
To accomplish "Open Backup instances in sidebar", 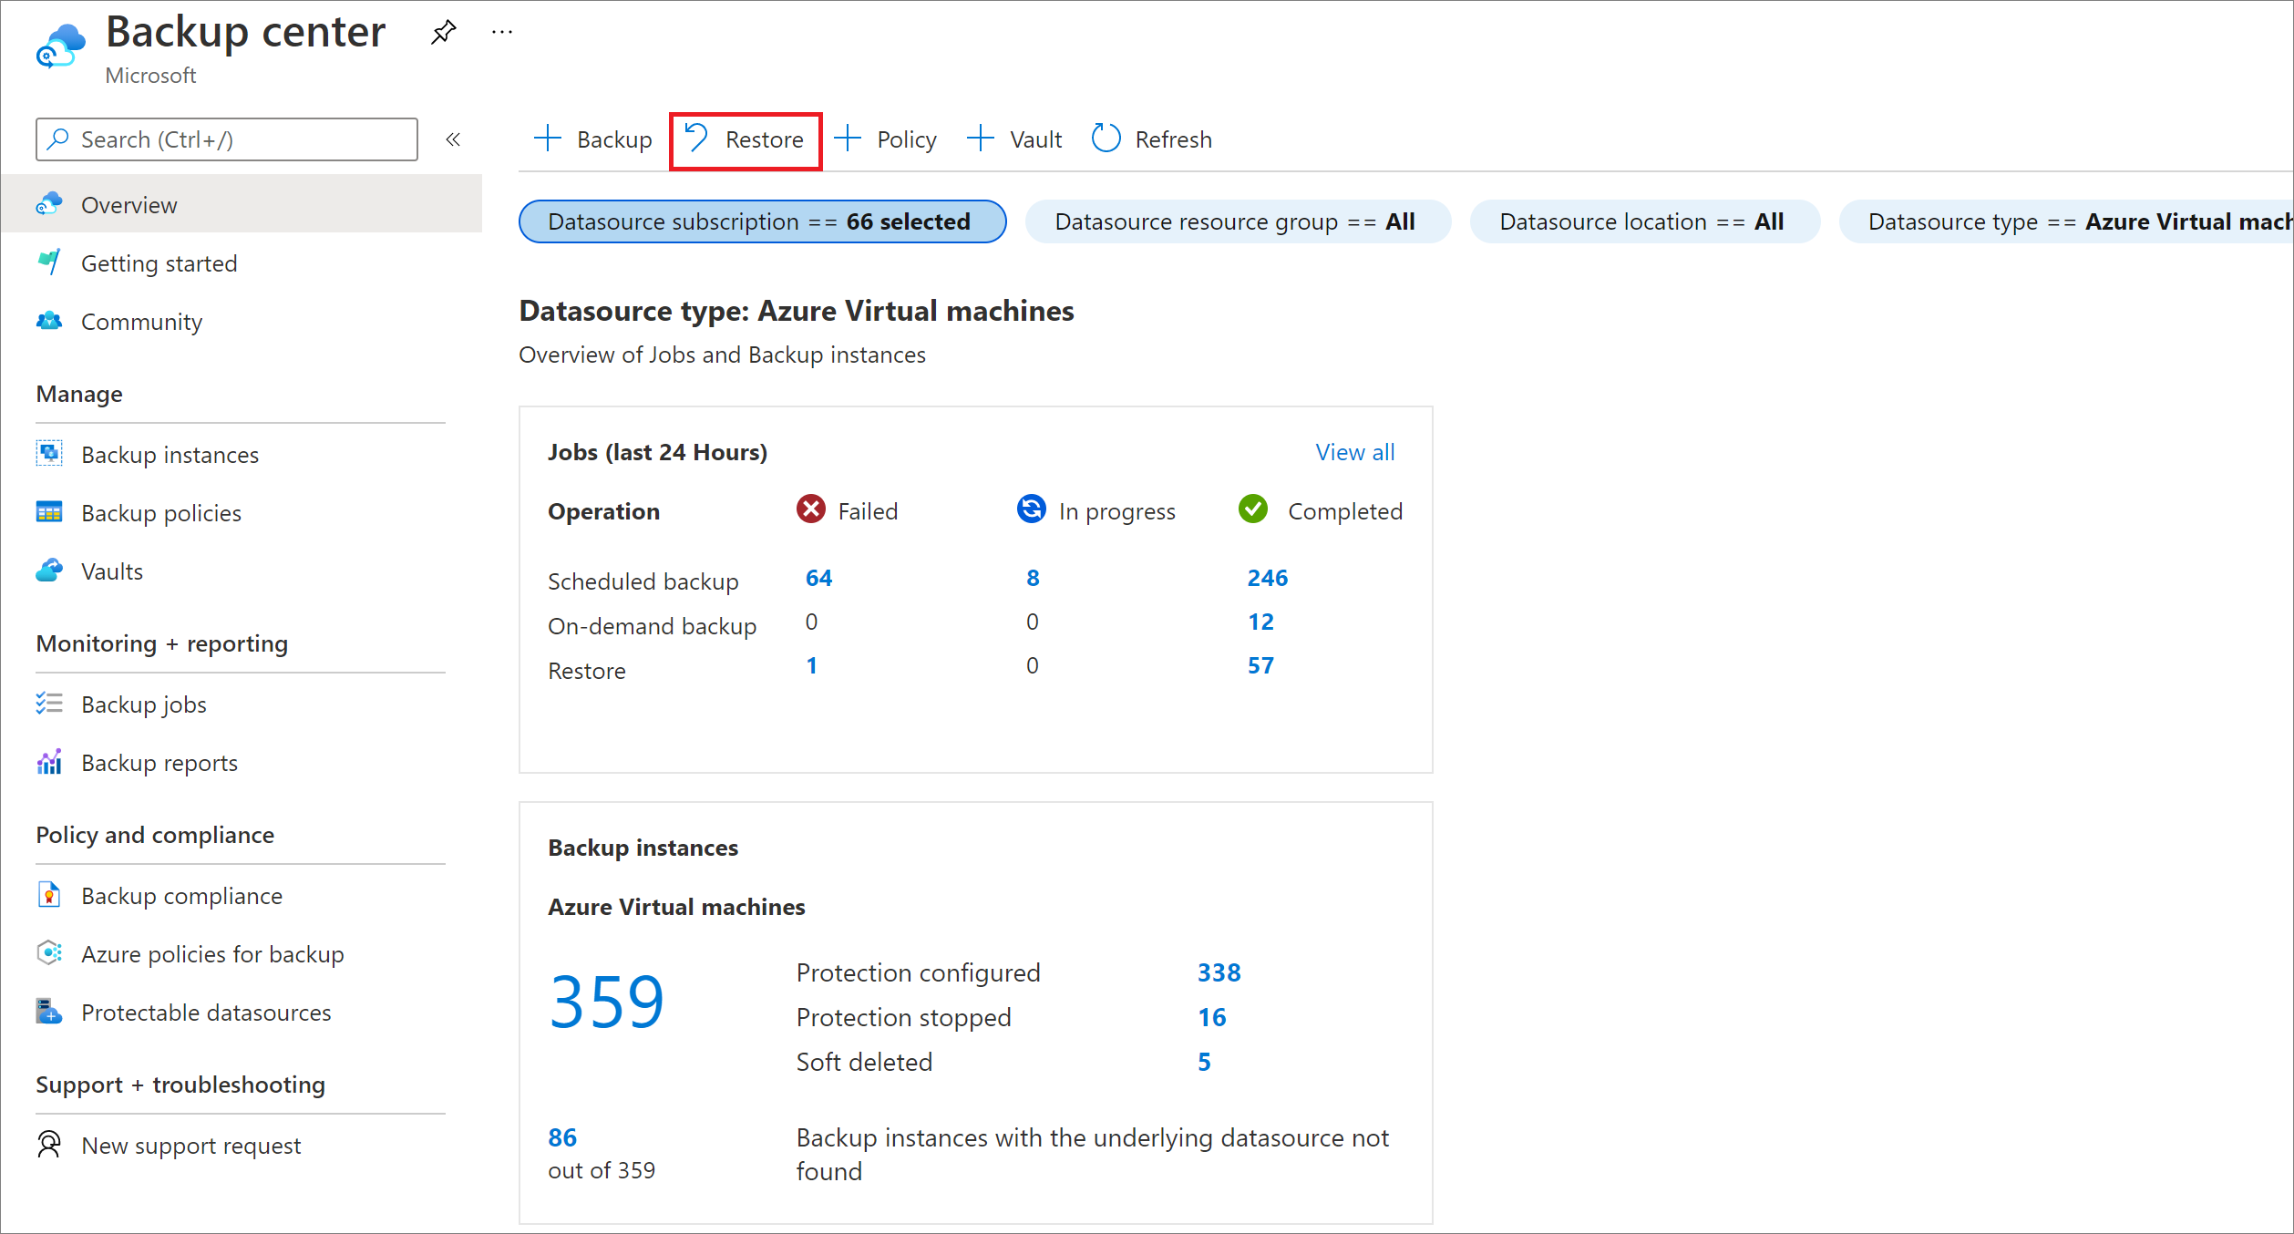I will [173, 453].
